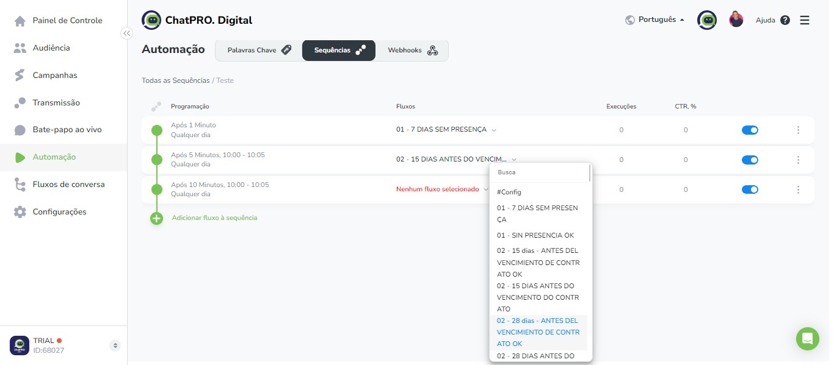Click the ChatPRO robot logo in header
The image size is (834, 365).
click(x=151, y=20)
